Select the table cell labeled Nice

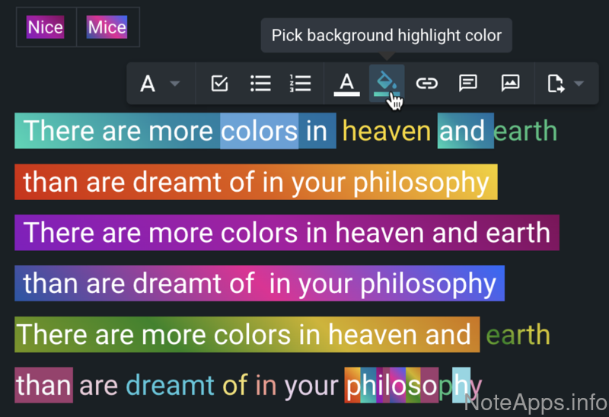46,28
